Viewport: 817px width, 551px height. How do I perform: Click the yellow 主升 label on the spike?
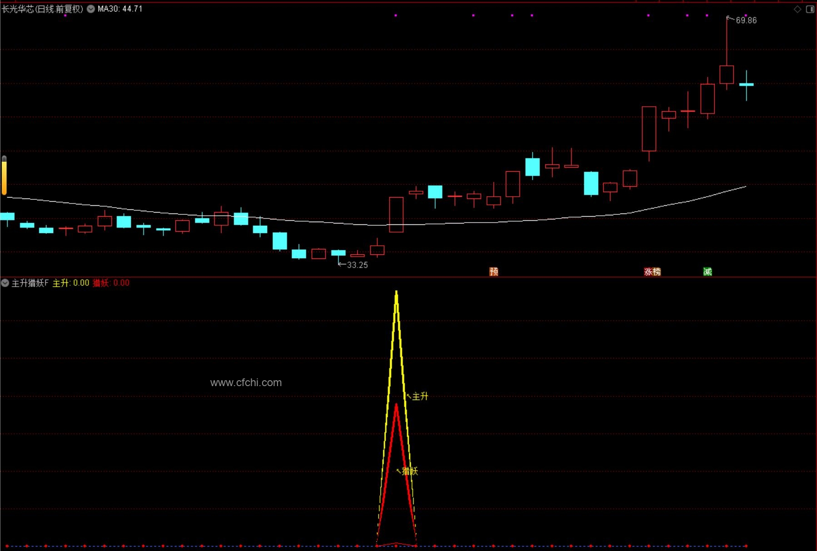pyautogui.click(x=420, y=397)
